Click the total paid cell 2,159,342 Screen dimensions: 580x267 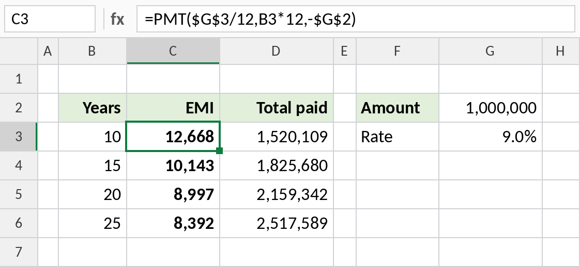pyautogui.click(x=277, y=194)
